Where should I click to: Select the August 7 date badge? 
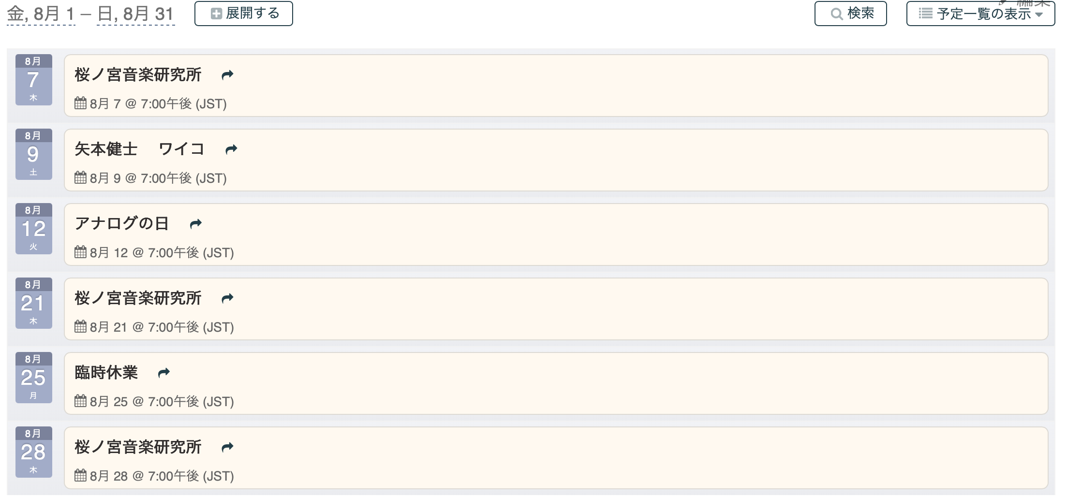pyautogui.click(x=33, y=80)
